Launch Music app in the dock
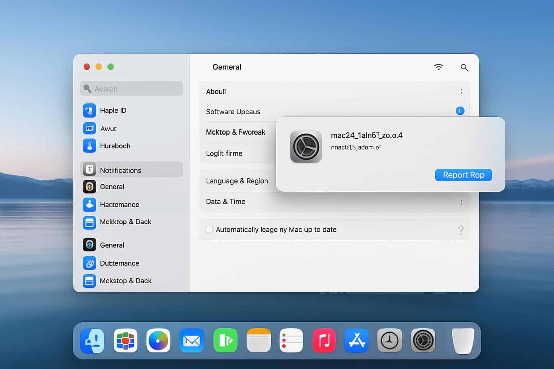This screenshot has height=369, width=554. coord(324,341)
